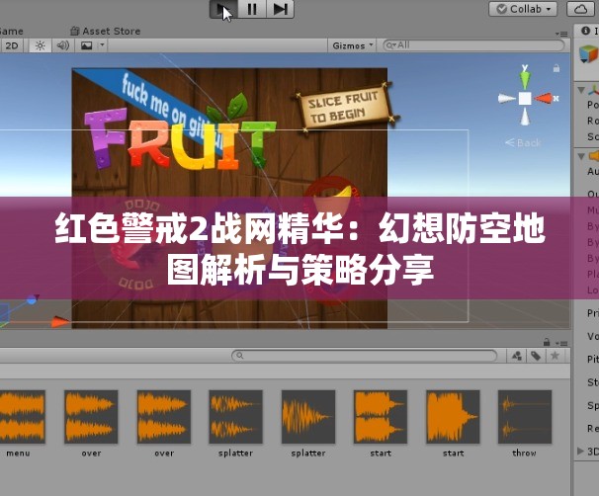The image size is (599, 496).
Task: Click the Pause button in toolbar
Action: coord(252,9)
